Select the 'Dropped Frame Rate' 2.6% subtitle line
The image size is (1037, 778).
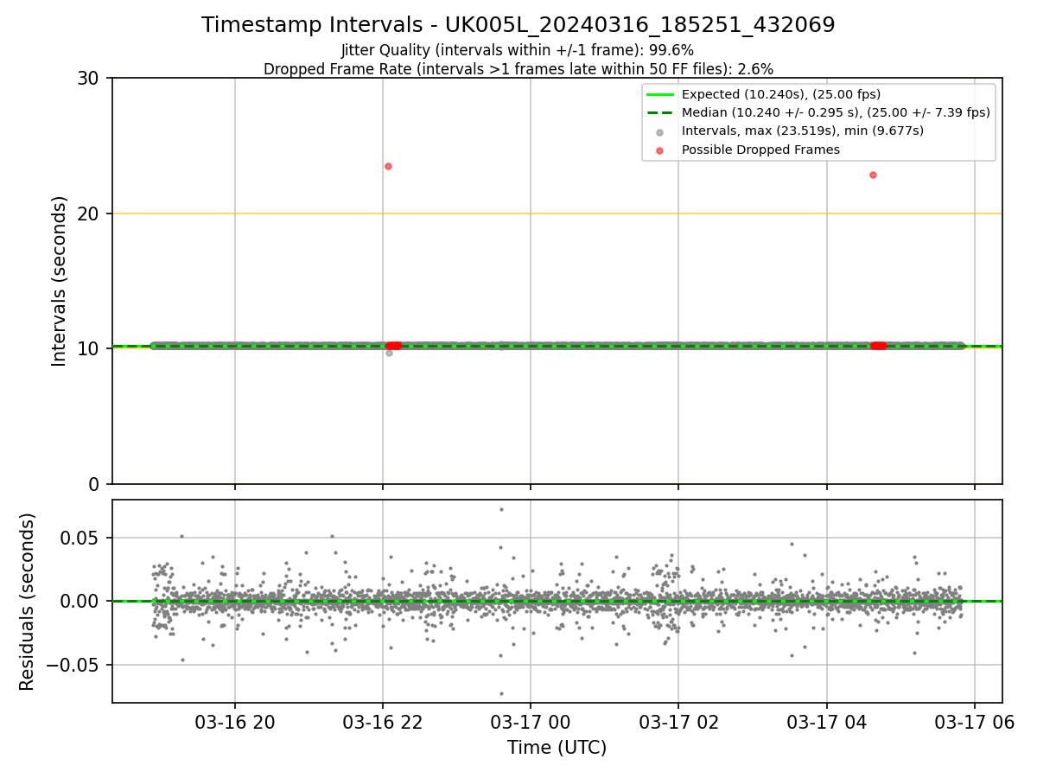pos(518,68)
